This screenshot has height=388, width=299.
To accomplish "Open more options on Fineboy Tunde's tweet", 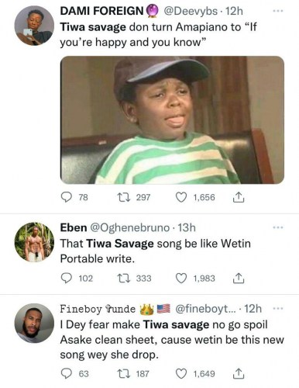I will tap(278, 309).
